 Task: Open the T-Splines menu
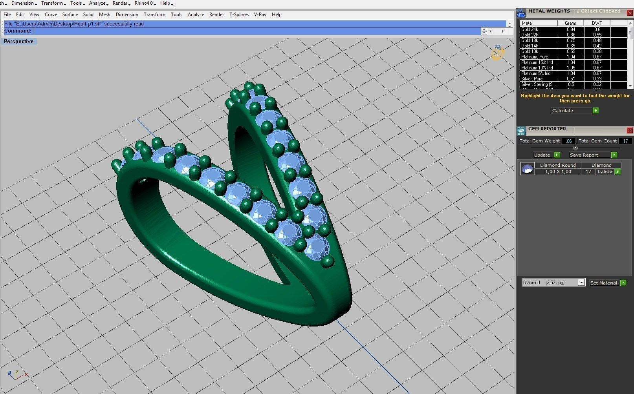click(239, 15)
